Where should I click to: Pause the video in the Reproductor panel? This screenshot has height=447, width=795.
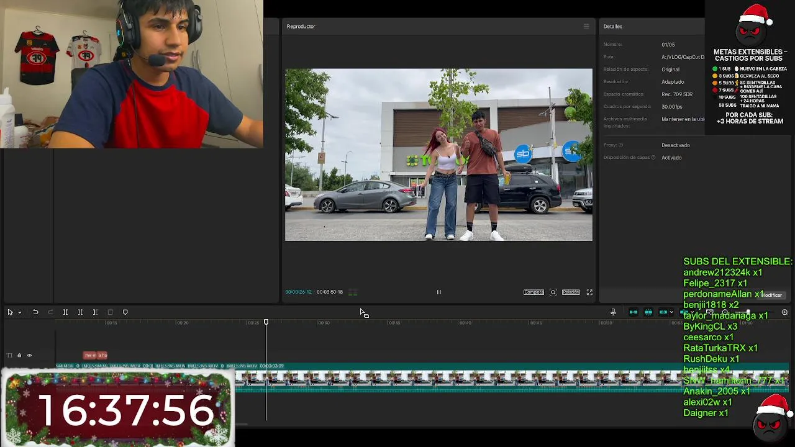[438, 292]
